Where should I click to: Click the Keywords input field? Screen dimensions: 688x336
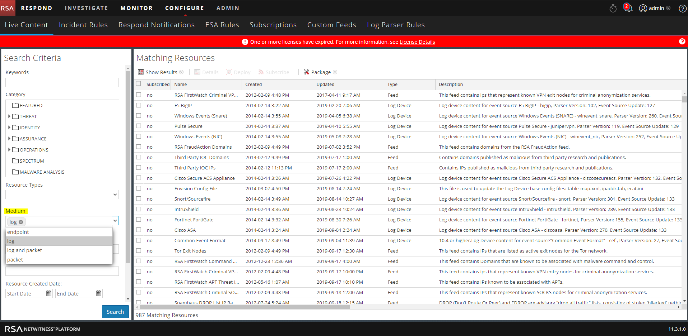point(62,82)
